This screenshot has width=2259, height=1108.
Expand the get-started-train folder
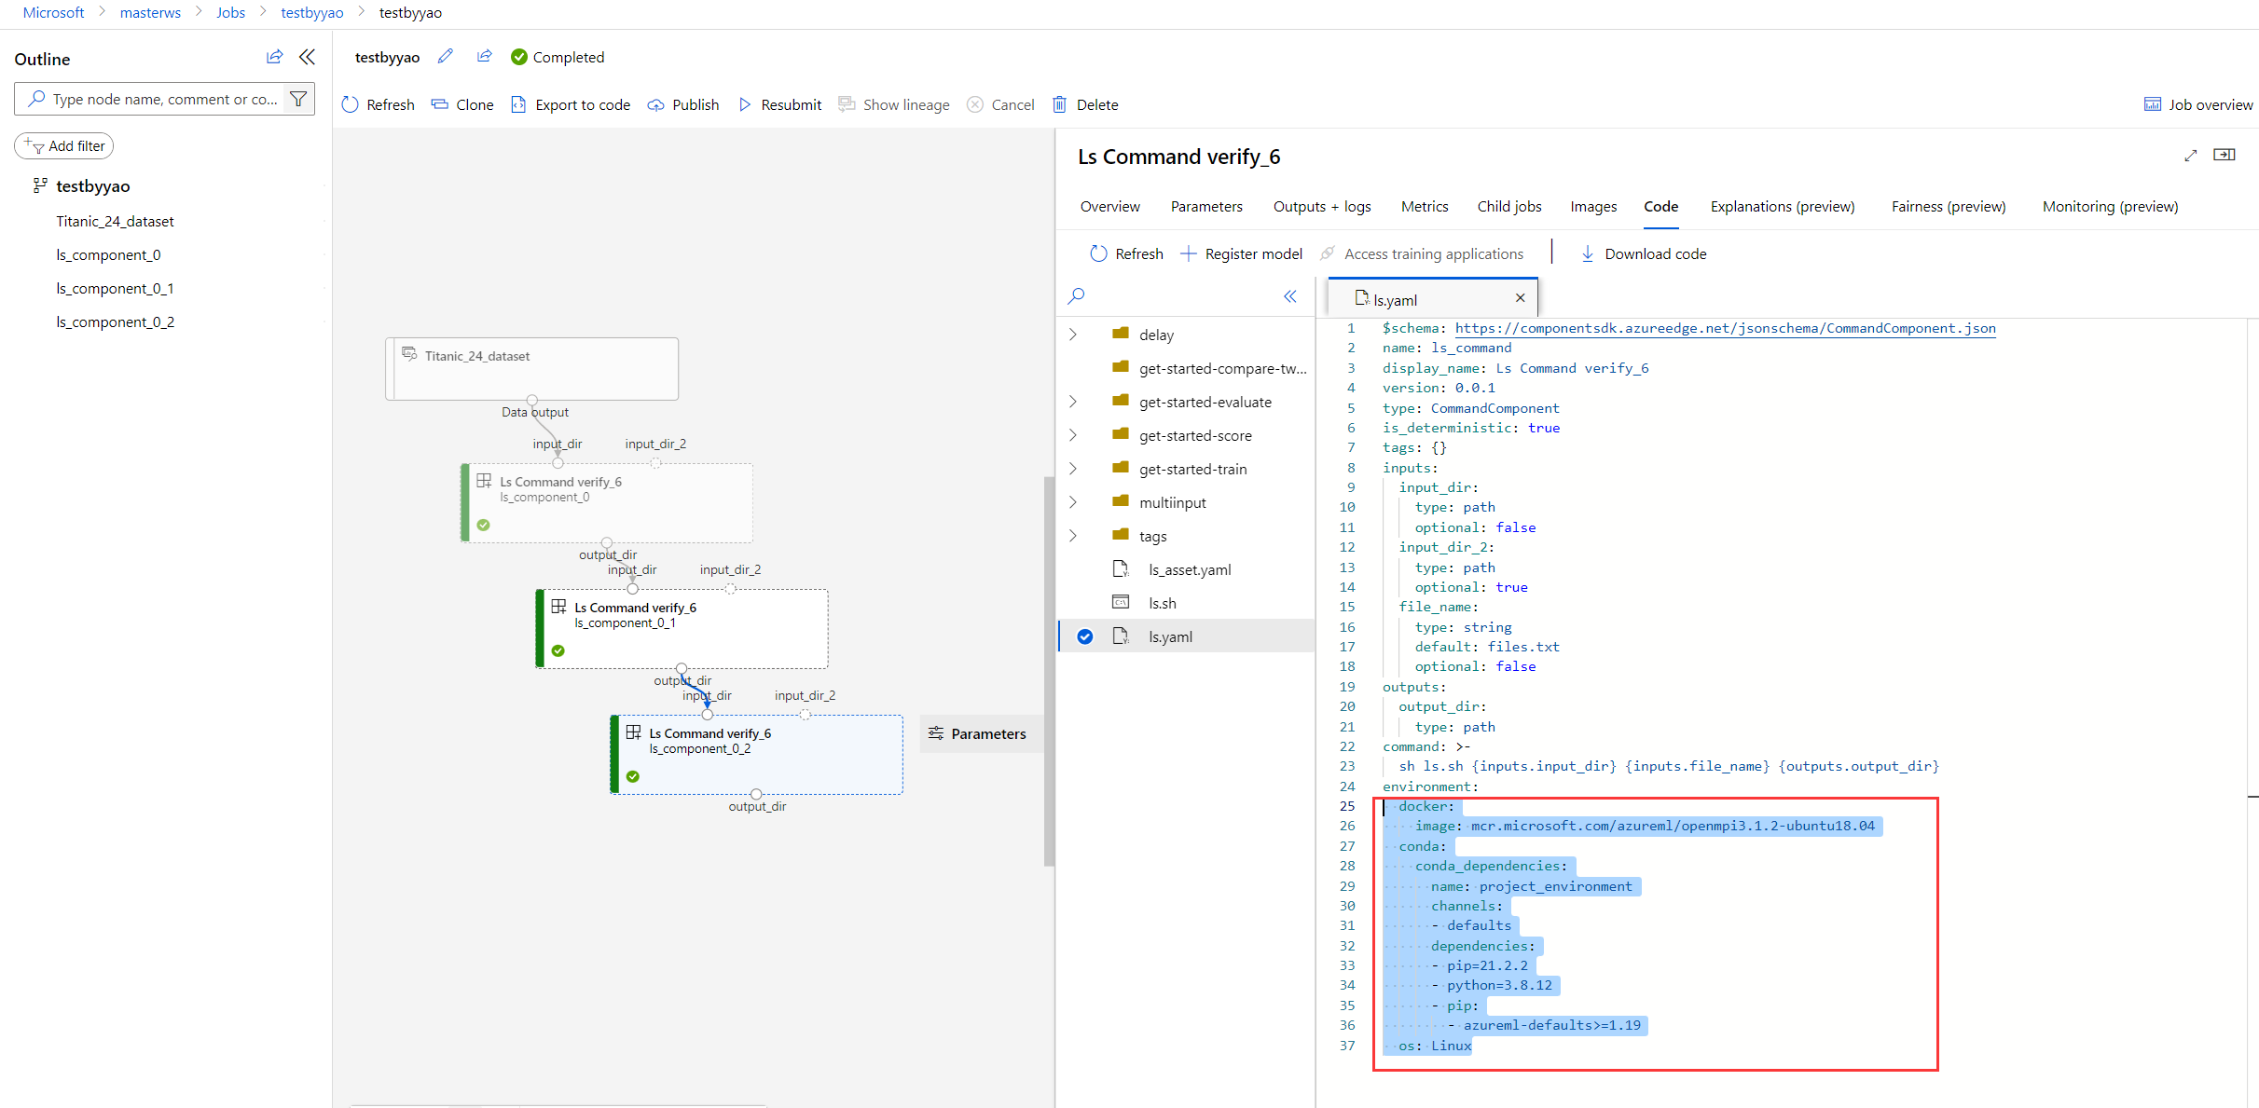tap(1073, 469)
